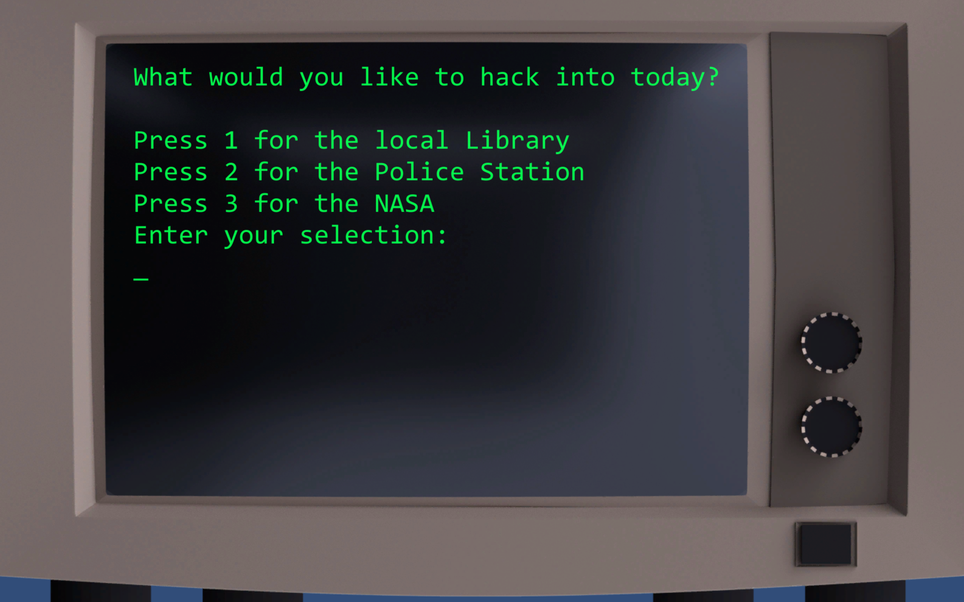Click the upper control knob
This screenshot has width=964, height=602.
click(x=827, y=343)
